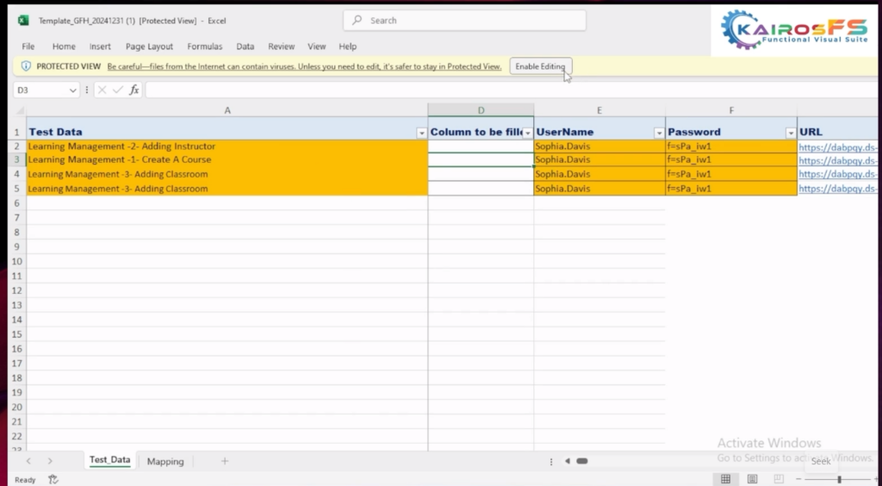Image resolution: width=882 pixels, height=486 pixels.
Task: Open the URL link in row 2
Action: point(838,146)
